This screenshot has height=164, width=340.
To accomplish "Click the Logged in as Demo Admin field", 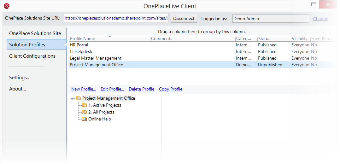I will (271, 19).
